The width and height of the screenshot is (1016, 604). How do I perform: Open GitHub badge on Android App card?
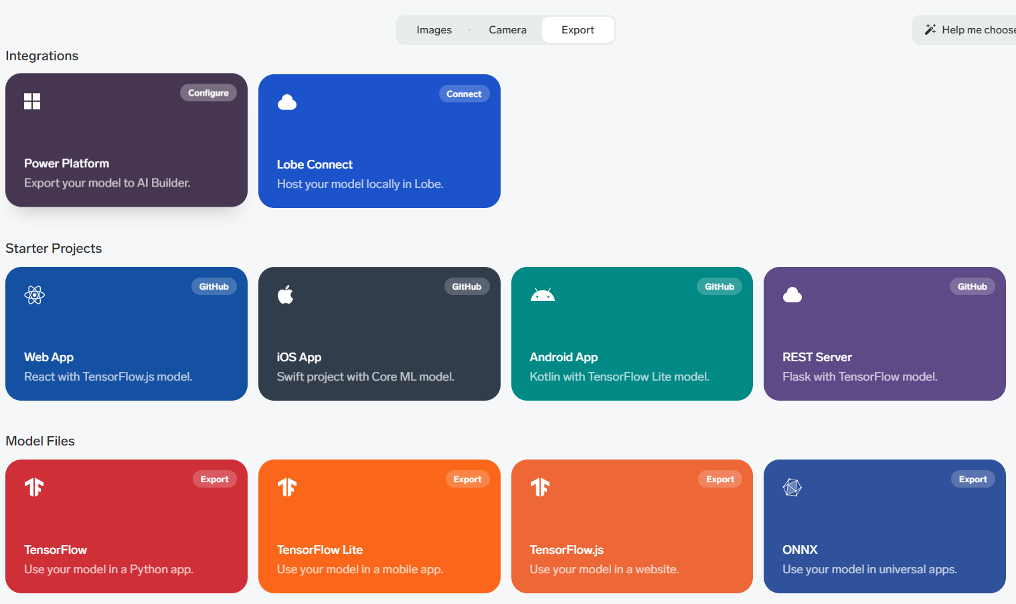[x=719, y=287]
